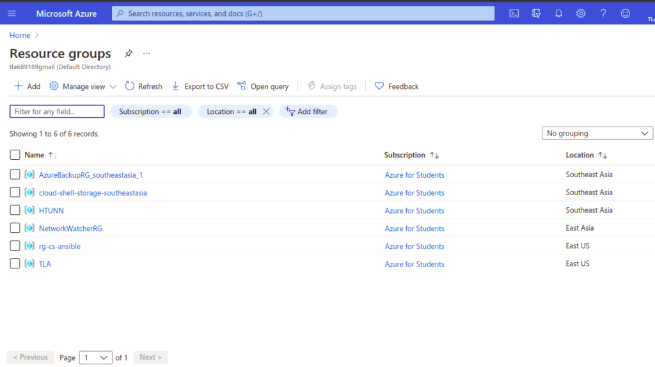Click the Add filter button
The width and height of the screenshot is (655, 367).
(308, 111)
